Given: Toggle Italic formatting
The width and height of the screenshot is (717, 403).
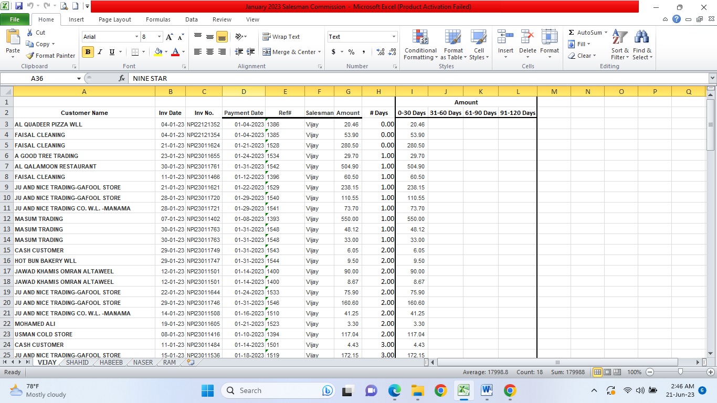Looking at the screenshot, I should (100, 52).
